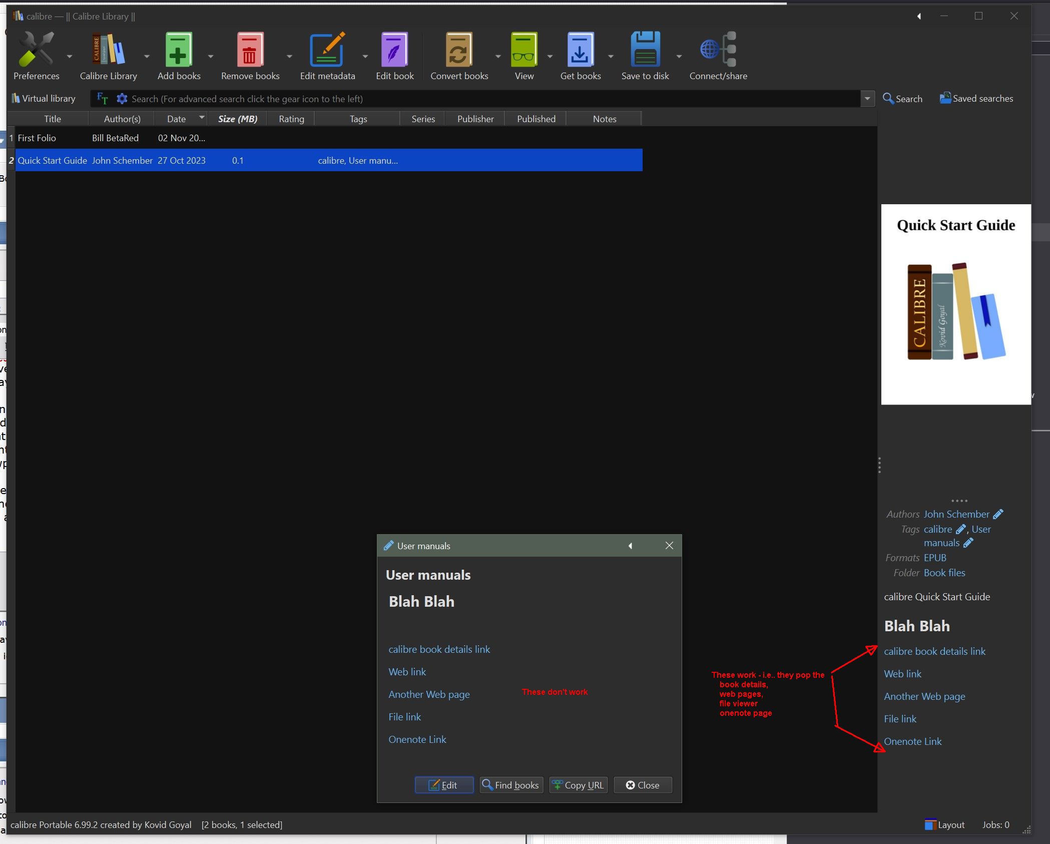Image resolution: width=1050 pixels, height=844 pixels.
Task: Open the search history dropdown arrow
Action: (x=867, y=99)
